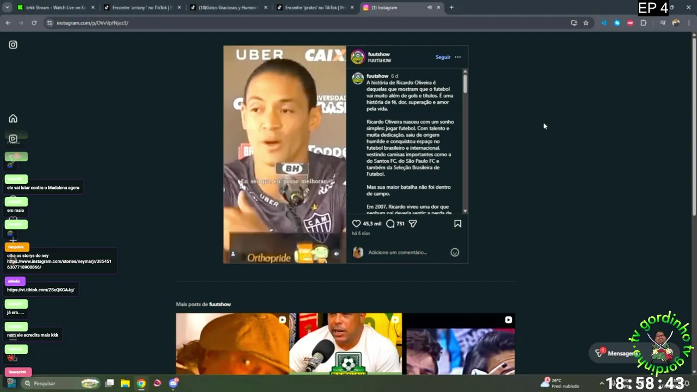Open fuutshow username in post header

(x=379, y=54)
